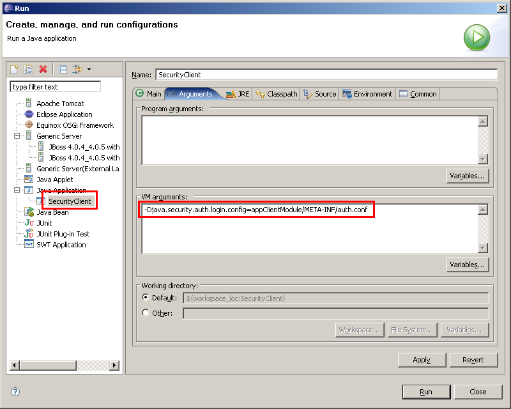Screen dimensions: 511x409
Task: Collapse the Generic Server tree node
Action: pos(17,136)
